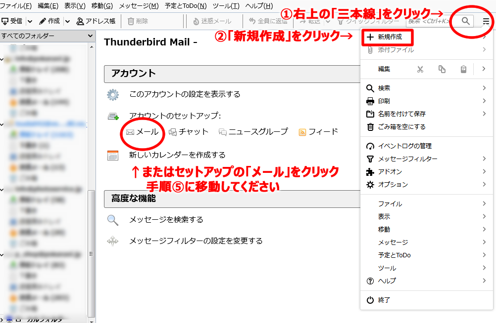Click the 受信 get messages button
The image size is (496, 323).
12,21
